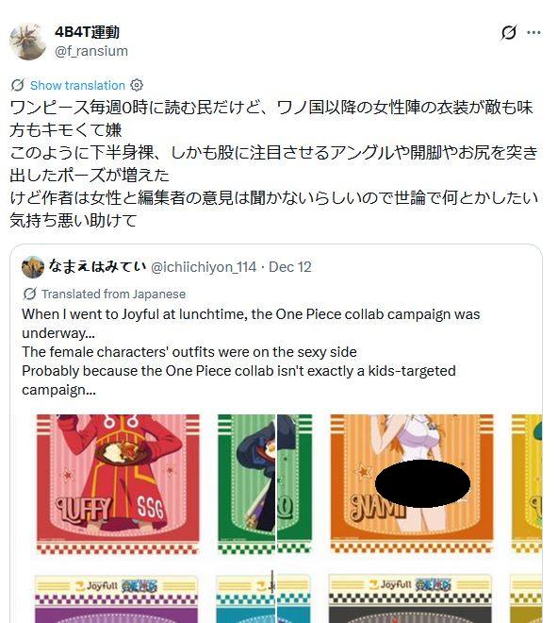Viewport: 558px width, 623px height.
Task: Open the Grok icon at top right
Action: click(508, 33)
